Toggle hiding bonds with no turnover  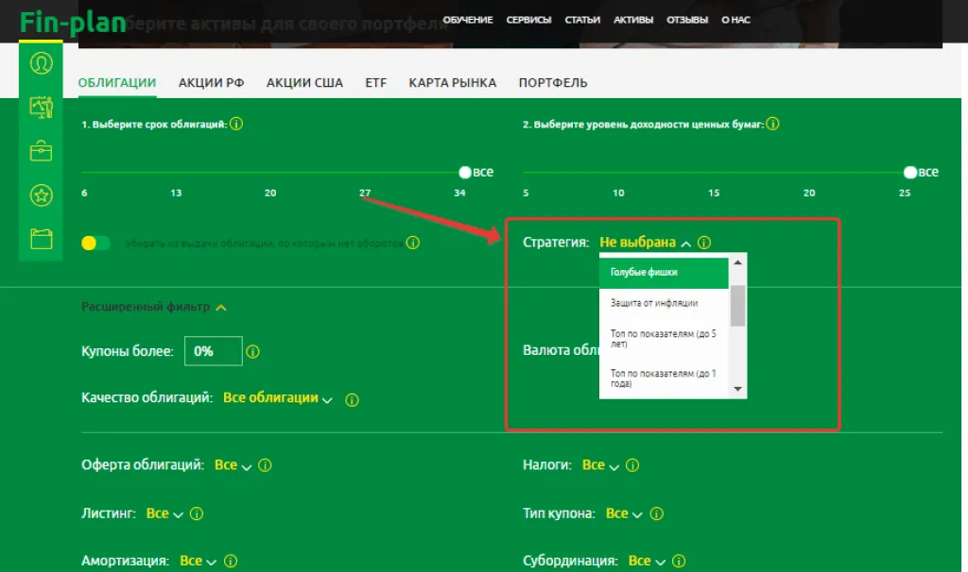pyautogui.click(x=95, y=244)
